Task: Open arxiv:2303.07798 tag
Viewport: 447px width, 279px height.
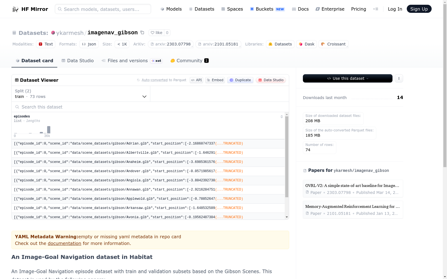Action: pos(170,44)
